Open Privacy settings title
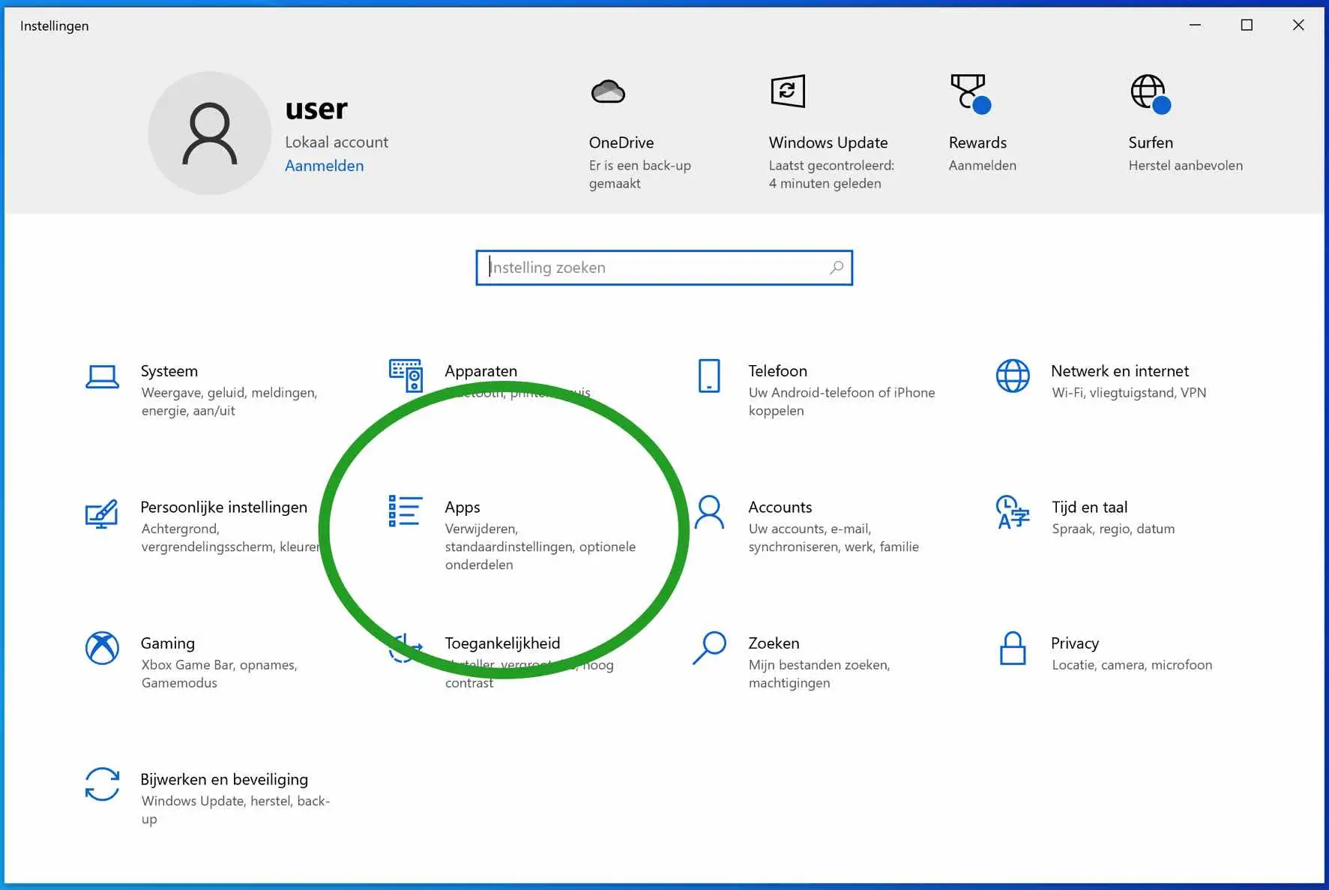Viewport: 1329px width, 890px height. click(x=1075, y=643)
